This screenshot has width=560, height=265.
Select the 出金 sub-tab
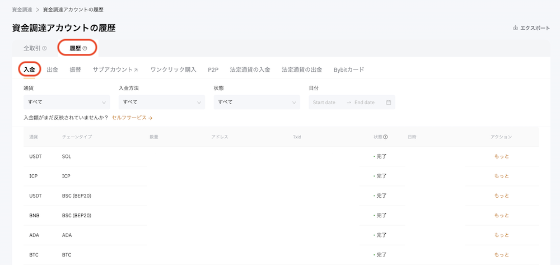point(52,69)
